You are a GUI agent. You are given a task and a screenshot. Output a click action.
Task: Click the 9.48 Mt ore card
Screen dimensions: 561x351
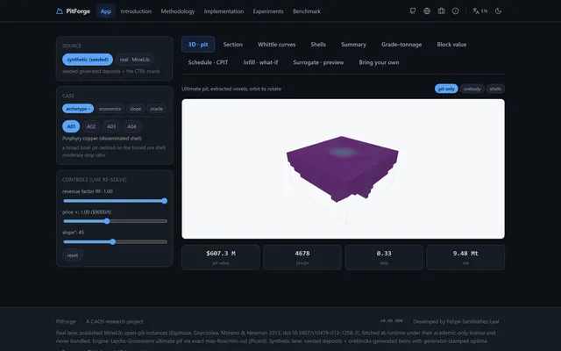465,257
